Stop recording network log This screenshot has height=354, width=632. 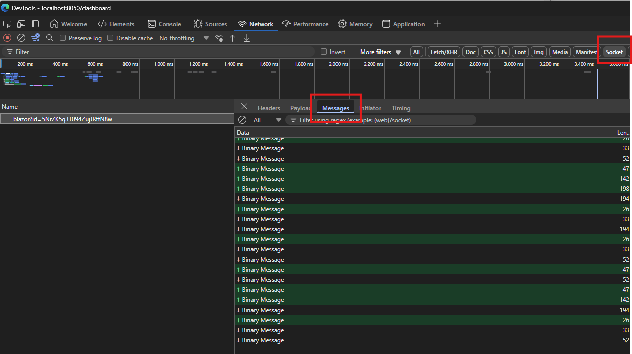tap(7, 38)
